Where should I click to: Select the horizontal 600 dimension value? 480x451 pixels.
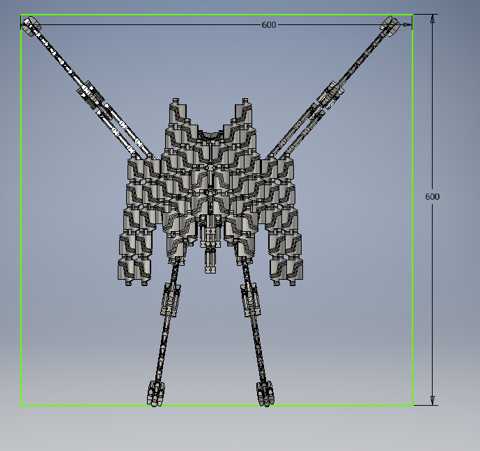point(269,25)
